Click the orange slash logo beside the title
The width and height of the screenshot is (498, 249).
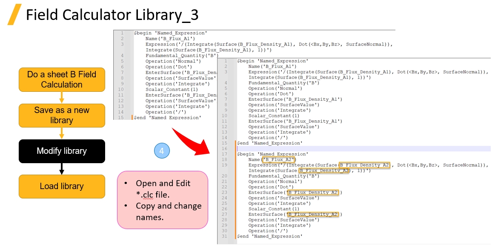click(14, 14)
